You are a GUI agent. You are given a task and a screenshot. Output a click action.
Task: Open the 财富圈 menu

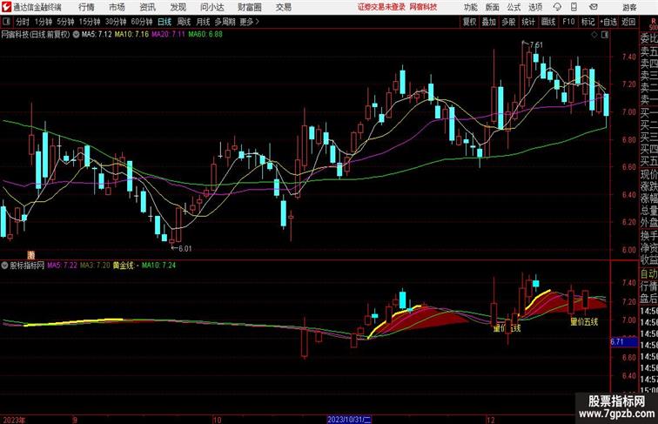coord(249,7)
